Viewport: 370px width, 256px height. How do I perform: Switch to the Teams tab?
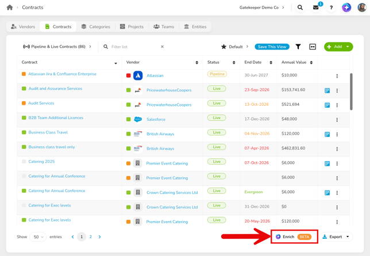pos(164,26)
